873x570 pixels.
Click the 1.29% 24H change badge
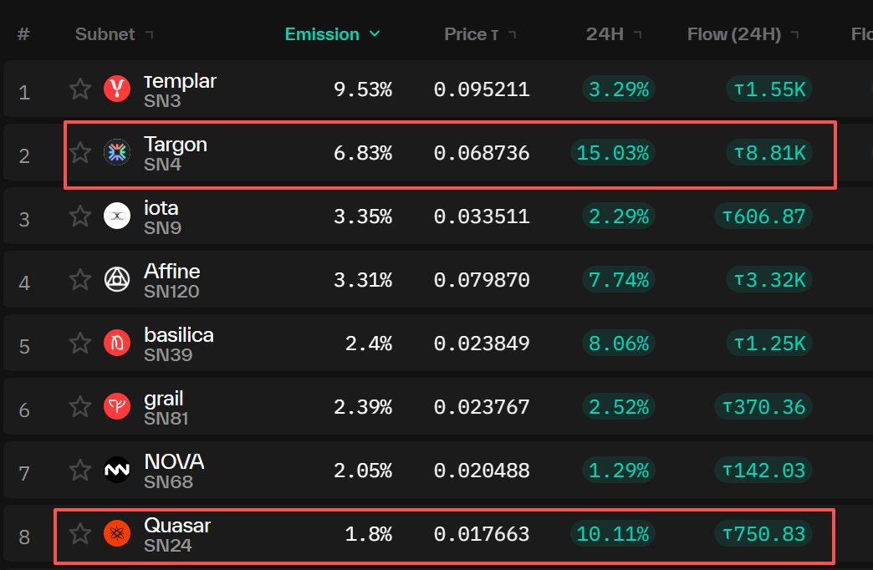619,471
